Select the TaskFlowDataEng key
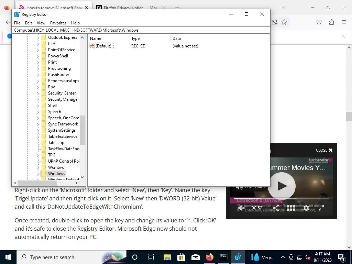This screenshot has width=352, height=264. [64, 148]
